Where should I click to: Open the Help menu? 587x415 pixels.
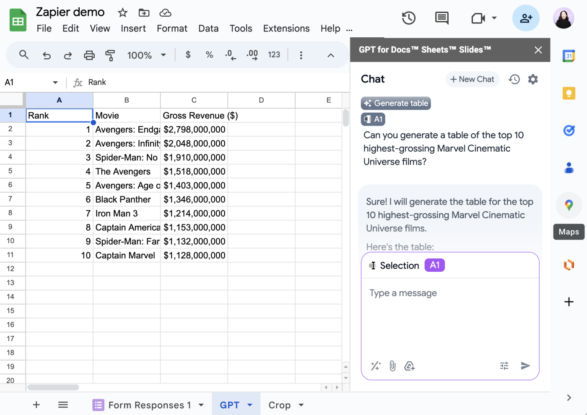[330, 28]
